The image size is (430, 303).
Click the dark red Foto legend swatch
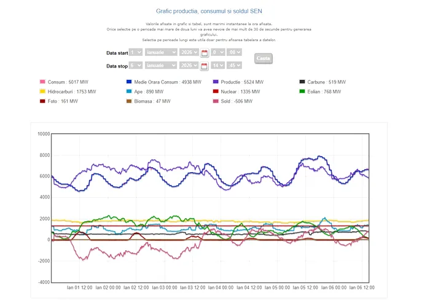coord(42,101)
